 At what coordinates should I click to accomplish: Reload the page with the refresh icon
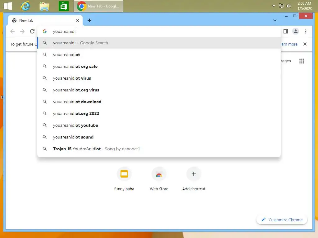click(32, 31)
